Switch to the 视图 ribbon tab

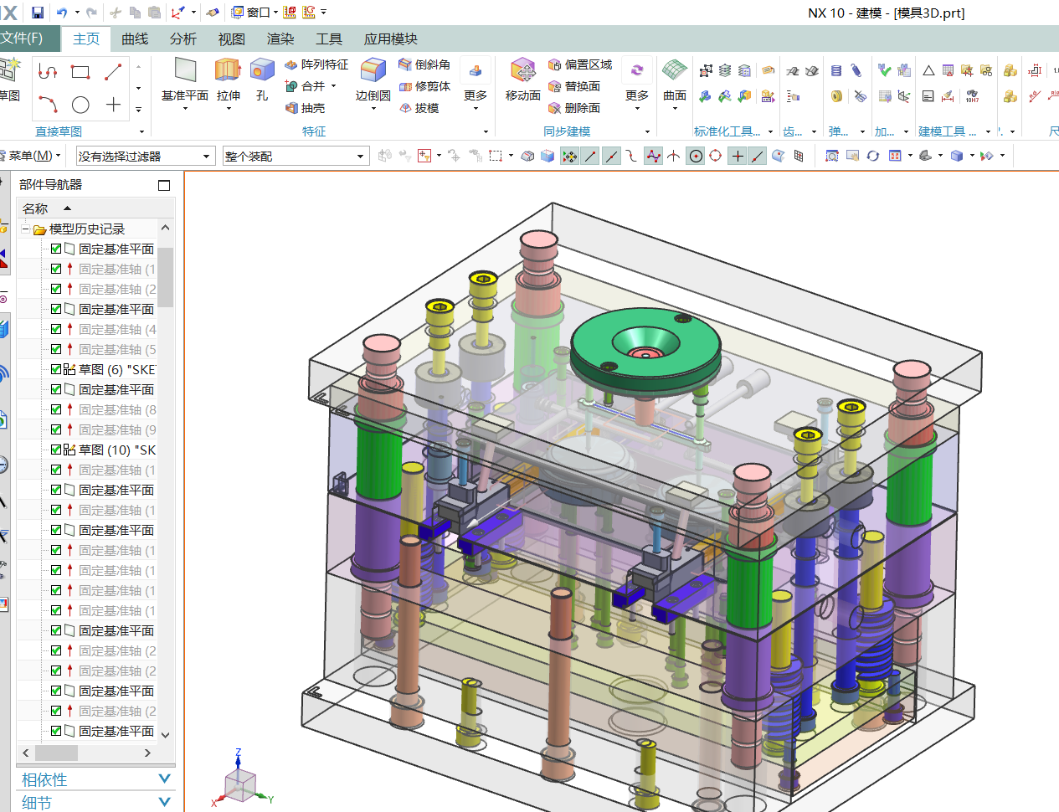tap(232, 39)
